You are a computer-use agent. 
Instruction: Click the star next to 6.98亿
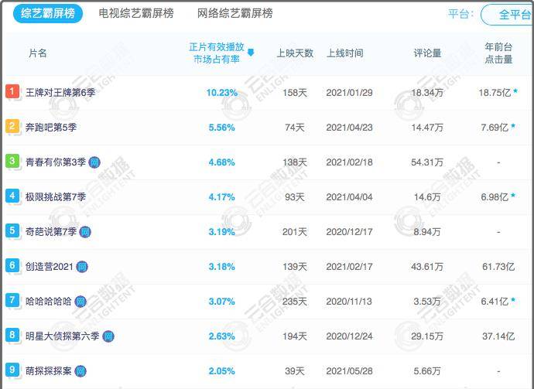pos(513,196)
